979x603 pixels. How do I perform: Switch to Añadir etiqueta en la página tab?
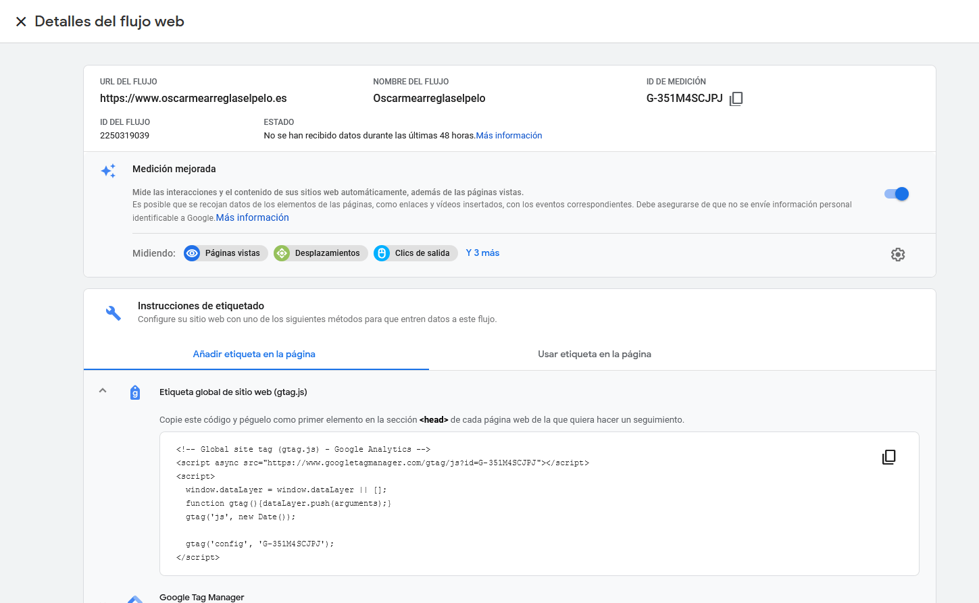click(254, 354)
